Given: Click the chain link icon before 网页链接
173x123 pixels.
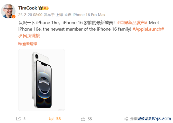Looking at the screenshot, I should 20,36.
